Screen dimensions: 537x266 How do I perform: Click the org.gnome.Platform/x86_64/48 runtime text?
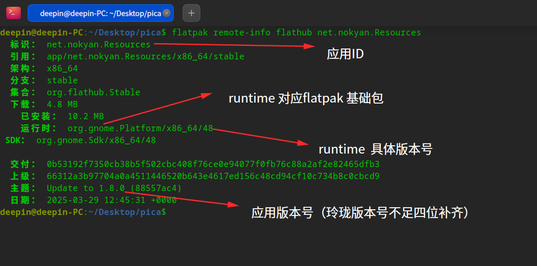140,128
